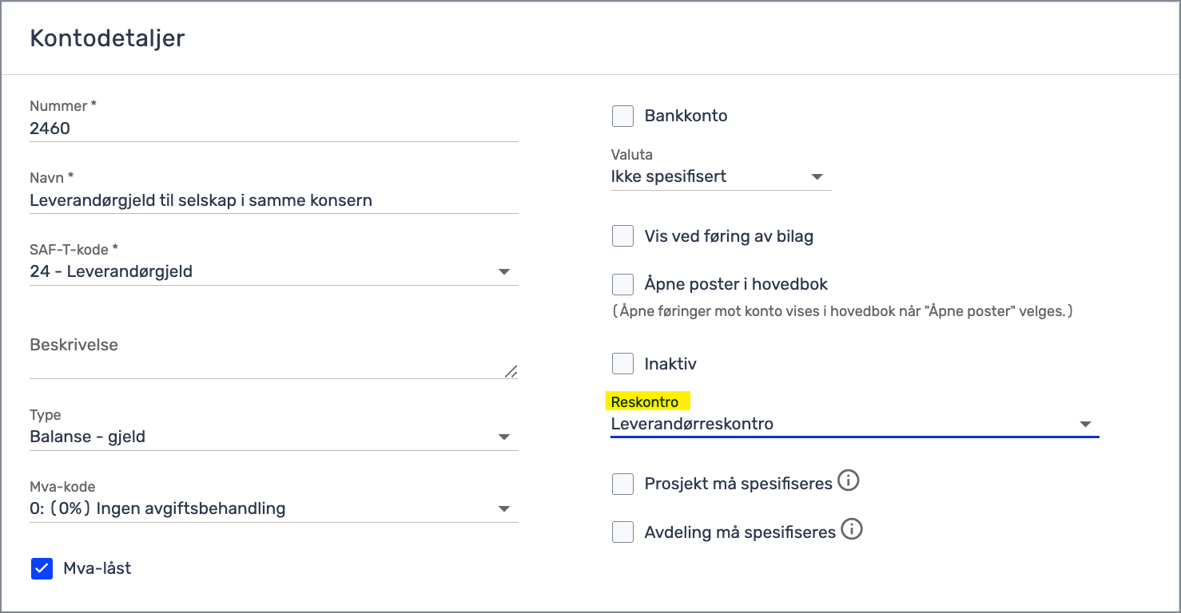Enable the Bankkonto checkbox
Image resolution: width=1181 pixels, height=613 pixels.
pos(622,116)
